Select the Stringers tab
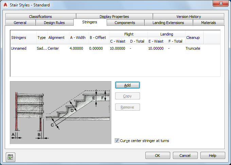This screenshot has height=165, width=231. [x=90, y=22]
